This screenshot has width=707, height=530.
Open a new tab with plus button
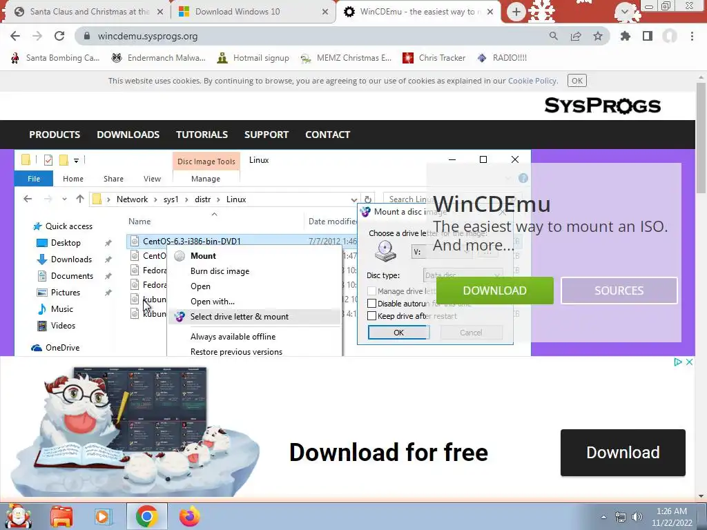(x=516, y=12)
